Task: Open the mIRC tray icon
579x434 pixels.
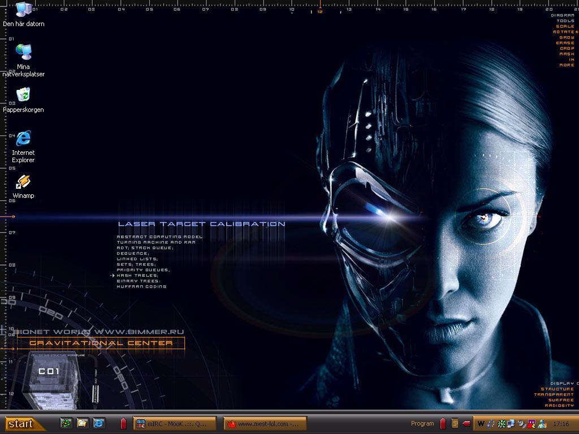Action: tap(532, 424)
